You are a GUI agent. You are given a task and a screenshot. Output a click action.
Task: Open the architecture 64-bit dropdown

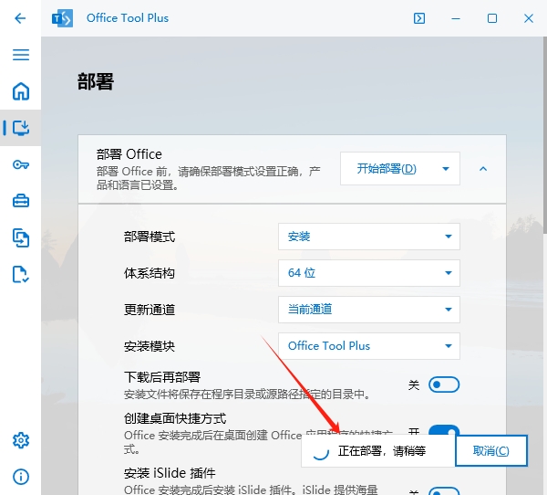[x=368, y=273]
